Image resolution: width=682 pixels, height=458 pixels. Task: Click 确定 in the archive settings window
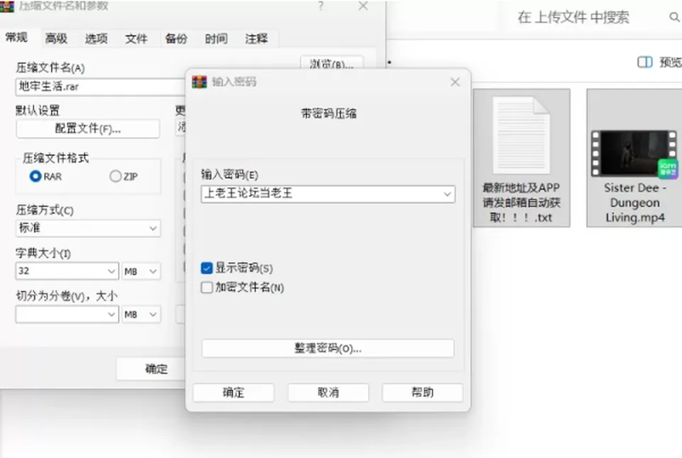[x=151, y=369]
